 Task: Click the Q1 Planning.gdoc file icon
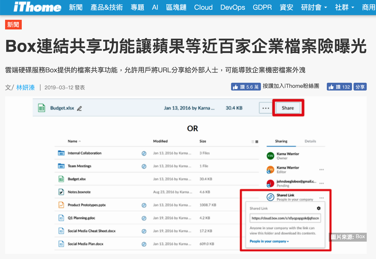[61, 218]
